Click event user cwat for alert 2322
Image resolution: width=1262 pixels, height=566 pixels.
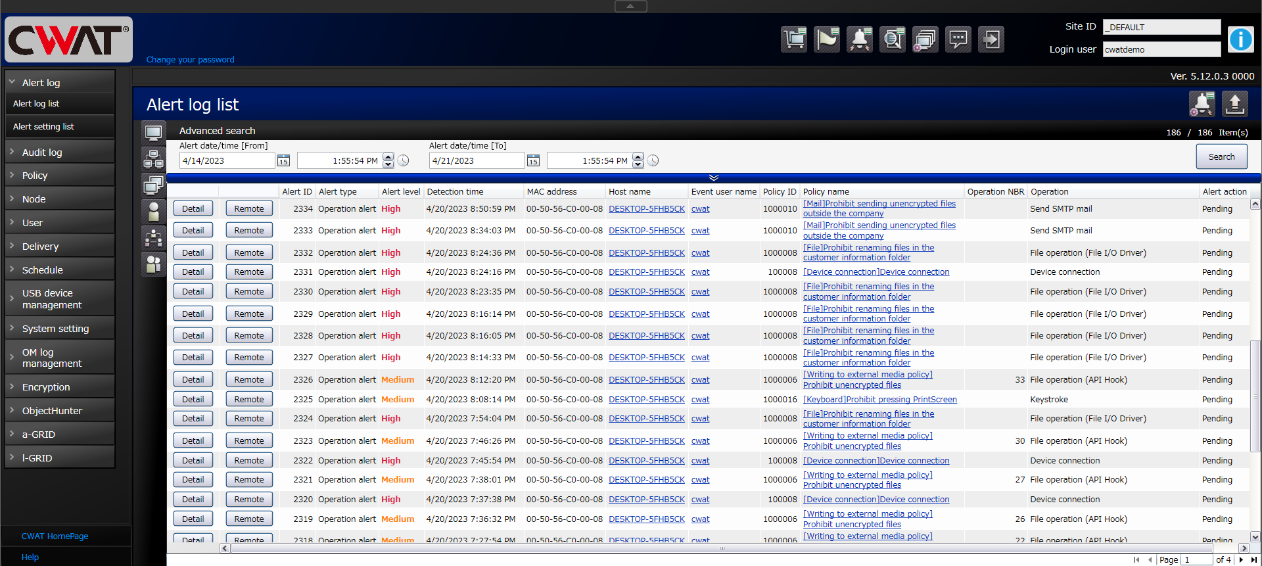700,460
